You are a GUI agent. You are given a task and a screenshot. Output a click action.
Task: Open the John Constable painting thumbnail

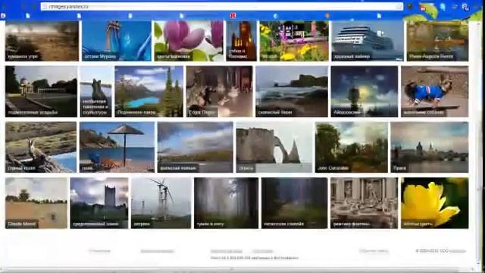click(x=352, y=147)
